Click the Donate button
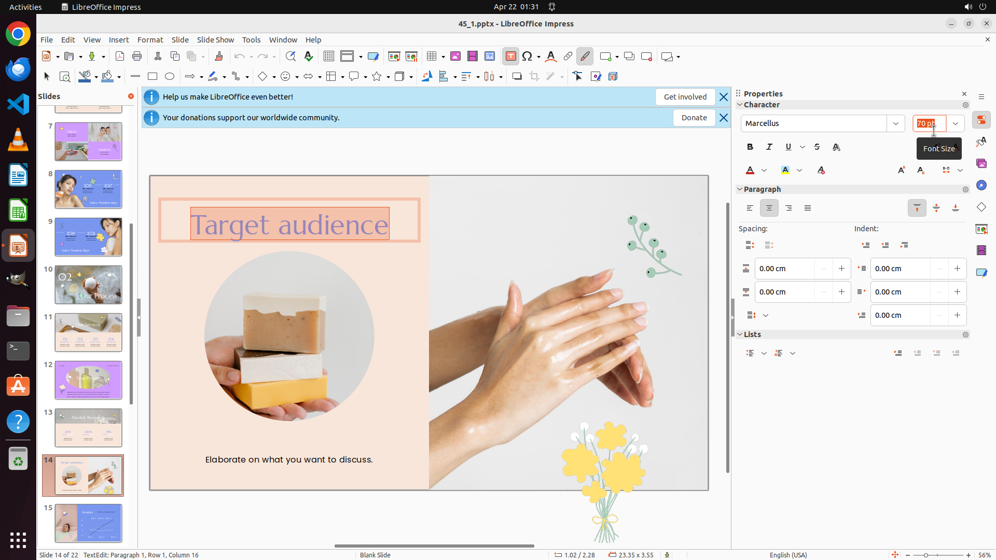The width and height of the screenshot is (996, 560). point(694,118)
